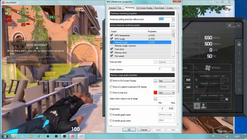Click the Windows startup icon in Afterburner
This screenshot has height=139, width=247.
coord(229,25)
